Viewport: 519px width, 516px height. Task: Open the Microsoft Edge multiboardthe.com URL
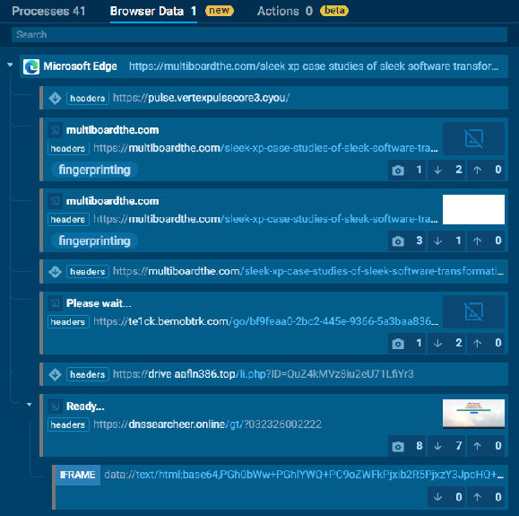[314, 66]
